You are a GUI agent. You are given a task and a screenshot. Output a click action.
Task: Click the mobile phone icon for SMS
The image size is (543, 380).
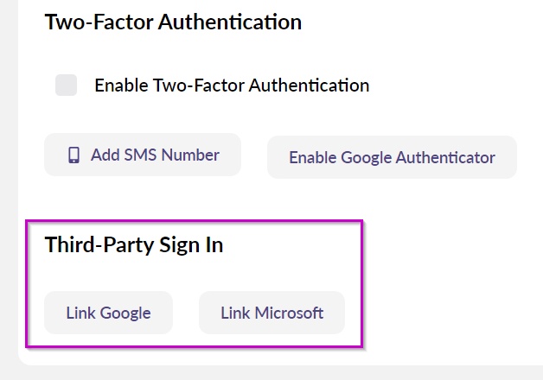73,155
